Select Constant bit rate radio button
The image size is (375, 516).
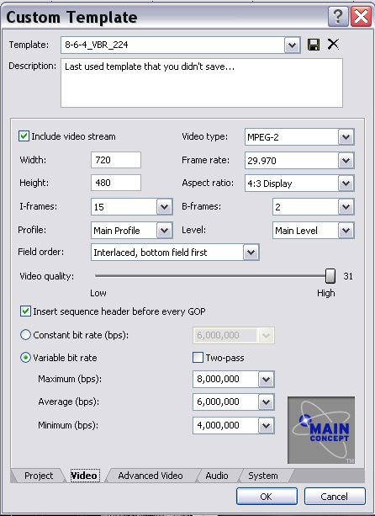coord(25,335)
